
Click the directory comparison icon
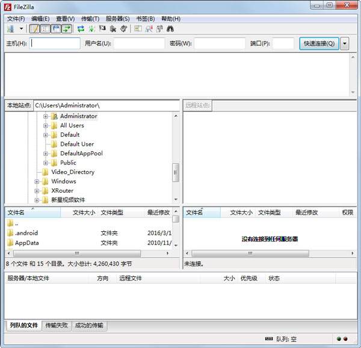(149, 28)
